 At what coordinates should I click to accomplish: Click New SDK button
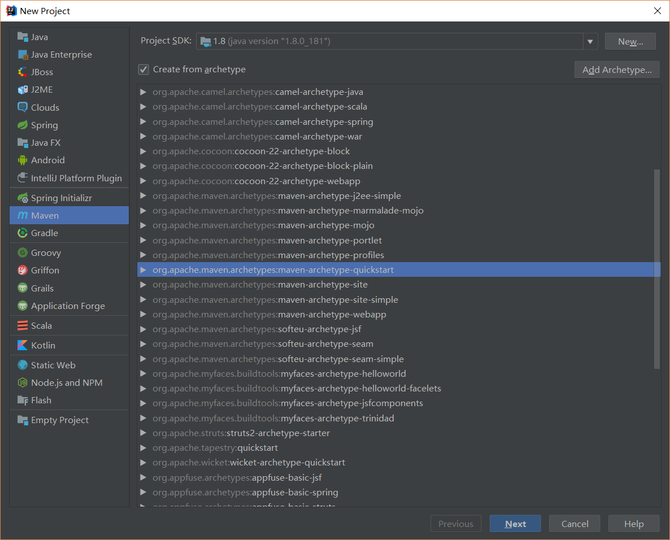coord(630,41)
